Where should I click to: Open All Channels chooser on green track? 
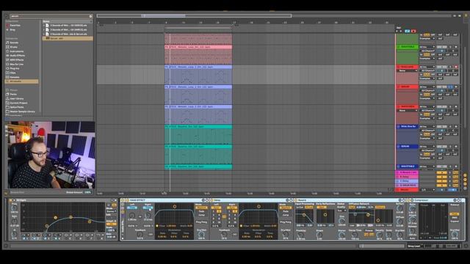pos(427,51)
